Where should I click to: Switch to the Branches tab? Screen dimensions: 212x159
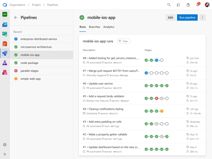pos(95,27)
